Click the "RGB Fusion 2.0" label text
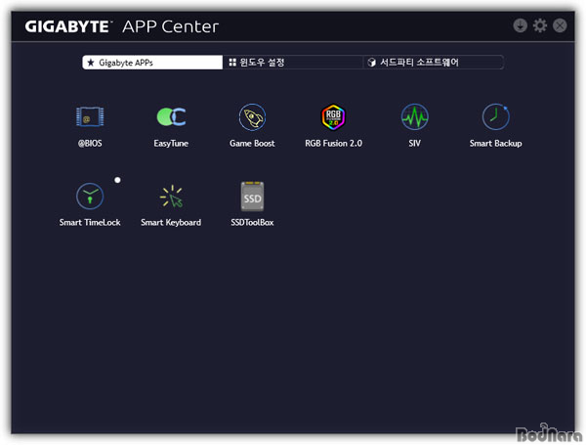This screenshot has width=586, height=445. tap(333, 144)
